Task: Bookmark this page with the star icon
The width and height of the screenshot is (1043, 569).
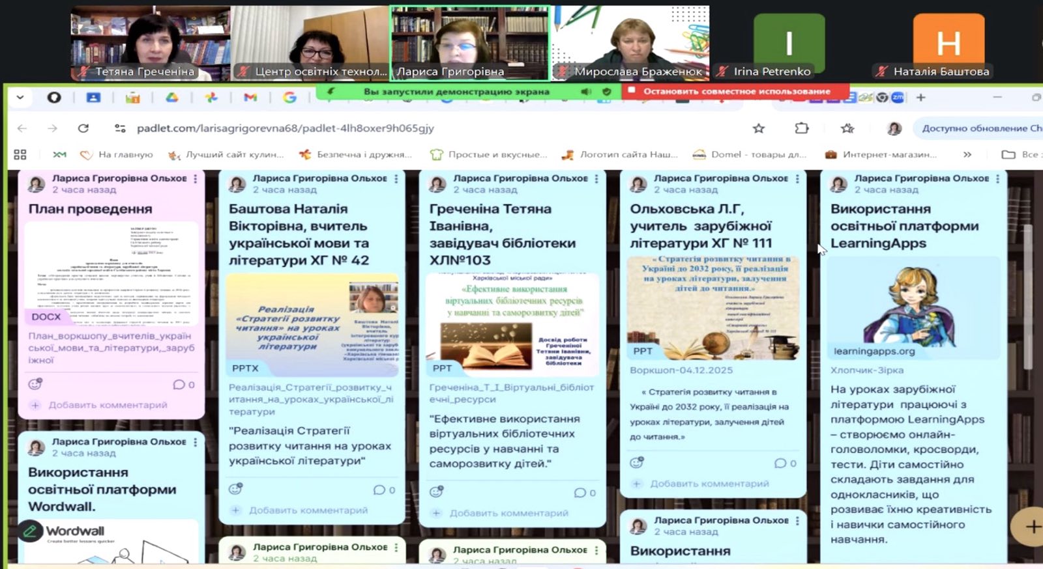Action: (758, 128)
